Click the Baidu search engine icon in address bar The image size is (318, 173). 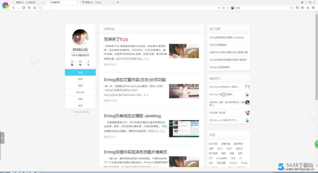pos(232,8)
